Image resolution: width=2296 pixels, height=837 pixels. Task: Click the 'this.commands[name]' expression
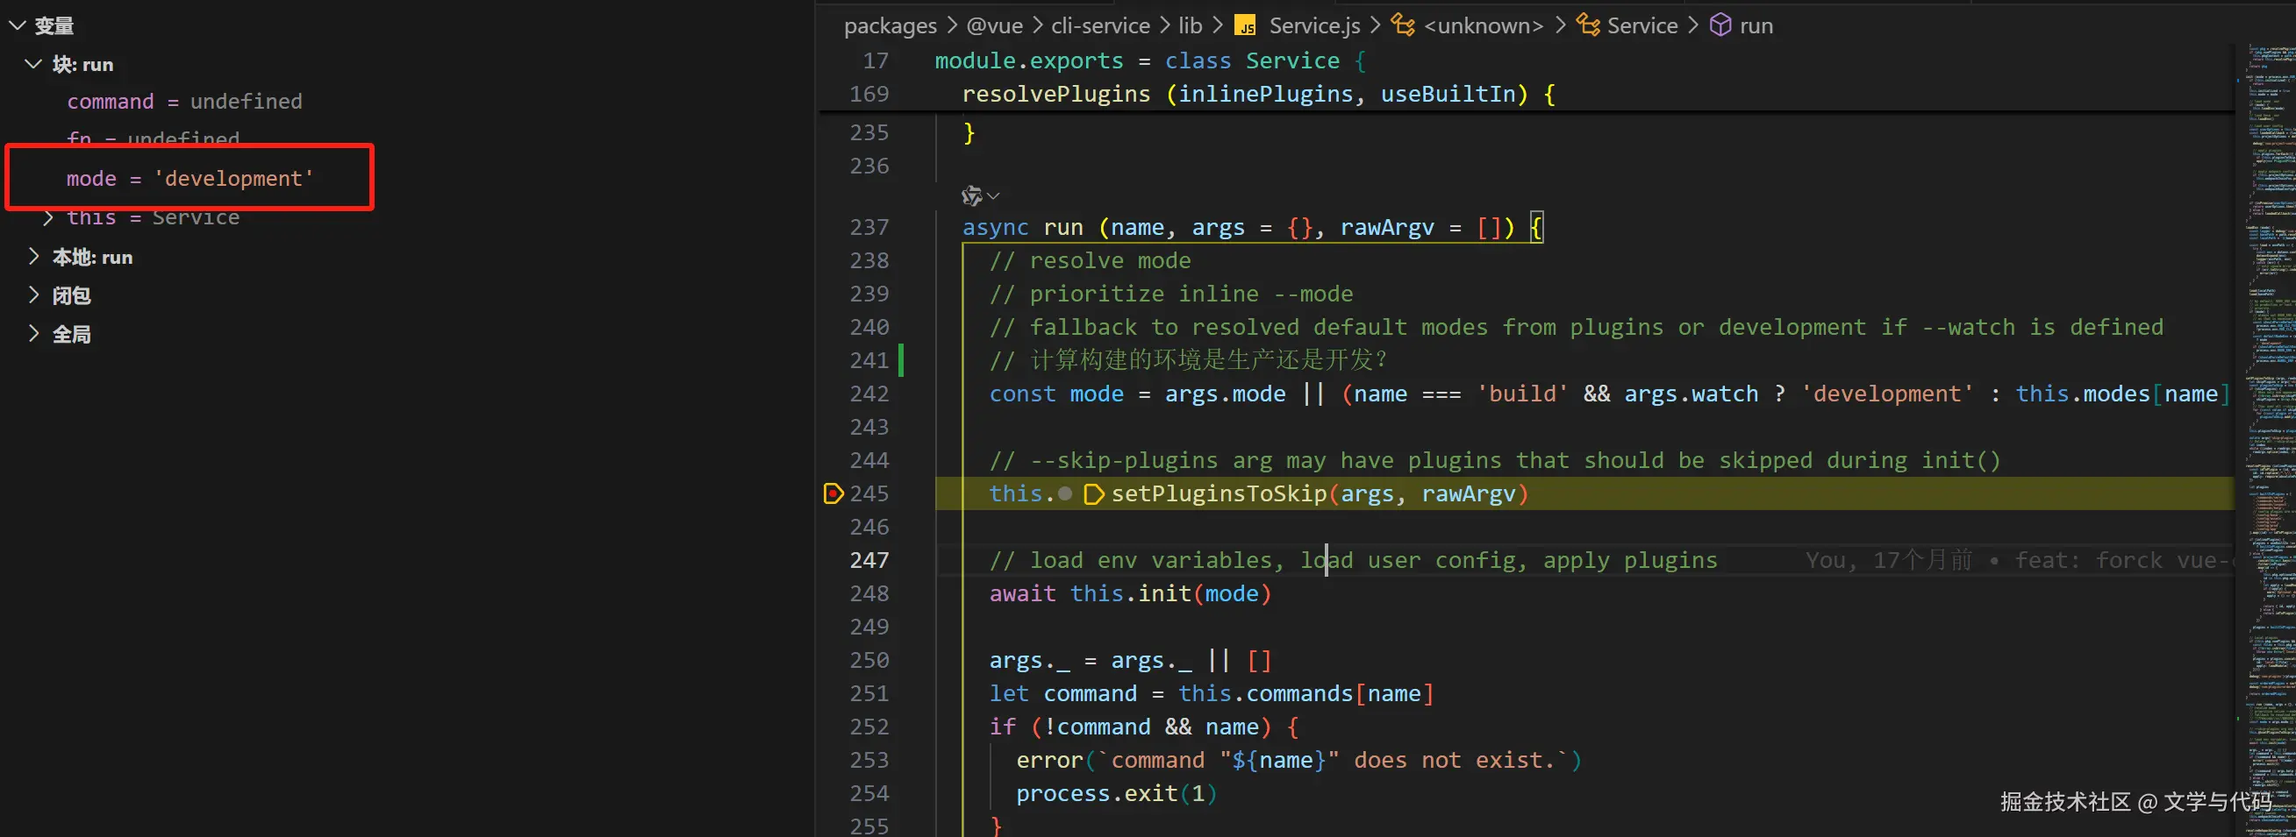[1305, 693]
